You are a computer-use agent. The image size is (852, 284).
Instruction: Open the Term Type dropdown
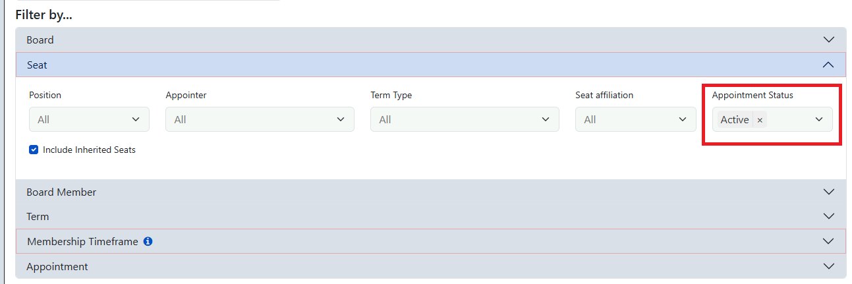465,119
